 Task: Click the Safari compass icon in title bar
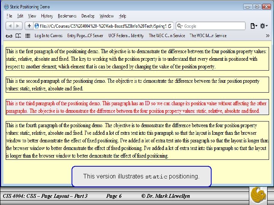tap(6, 6)
